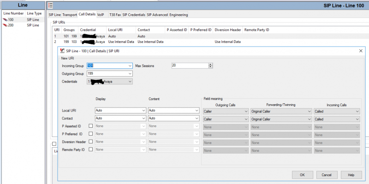Screen dimensions: 369x184
Task: Click the Help button
Action: point(351,175)
